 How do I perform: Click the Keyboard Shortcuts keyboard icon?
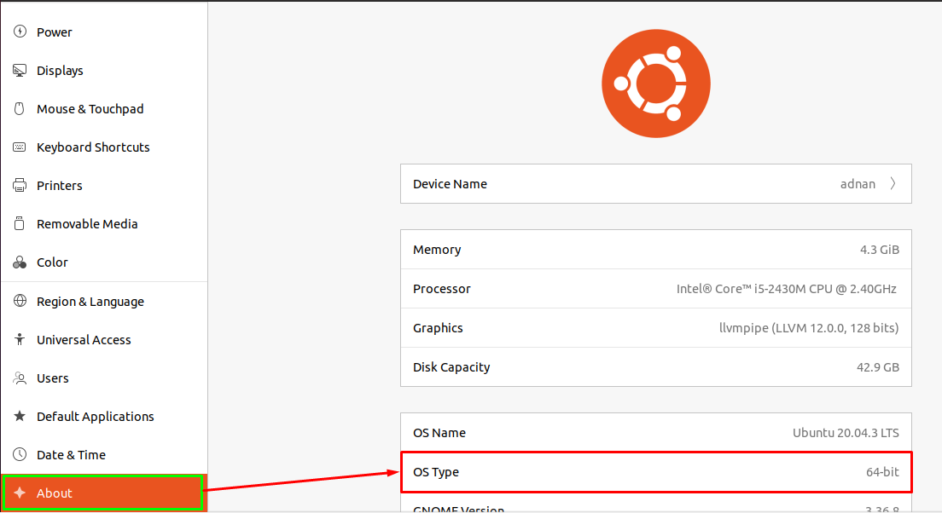point(20,147)
